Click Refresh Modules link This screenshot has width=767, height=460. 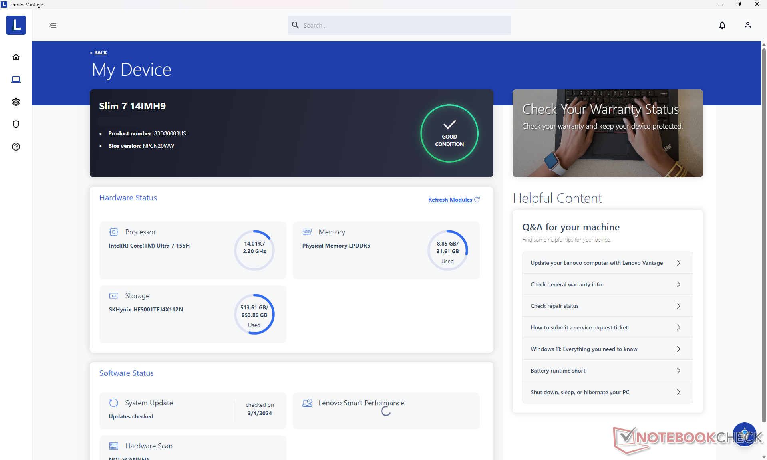[x=450, y=200]
